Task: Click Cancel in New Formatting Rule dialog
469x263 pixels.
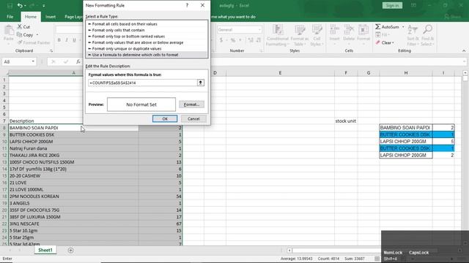Action: [193, 118]
